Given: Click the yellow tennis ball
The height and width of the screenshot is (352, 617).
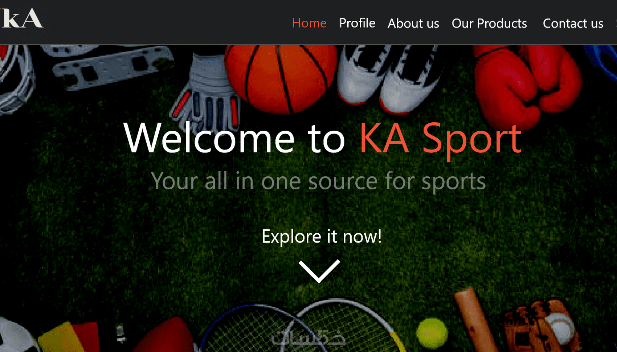Looking at the screenshot, I should coord(432,333).
